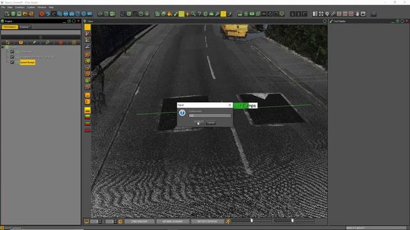Click the rightmost slider handle in bottom bar
The width and height of the screenshot is (410, 230).
(292, 220)
